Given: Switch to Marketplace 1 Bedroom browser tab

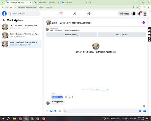Looking at the screenshot, I should pyautogui.click(x=46, y=2).
